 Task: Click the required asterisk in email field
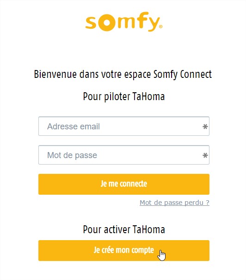coord(205,127)
